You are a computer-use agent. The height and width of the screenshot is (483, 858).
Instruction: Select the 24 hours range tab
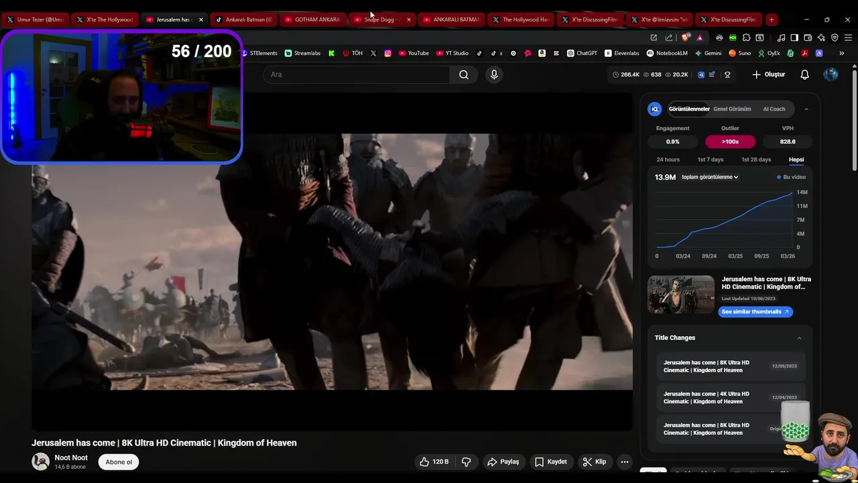[668, 160]
